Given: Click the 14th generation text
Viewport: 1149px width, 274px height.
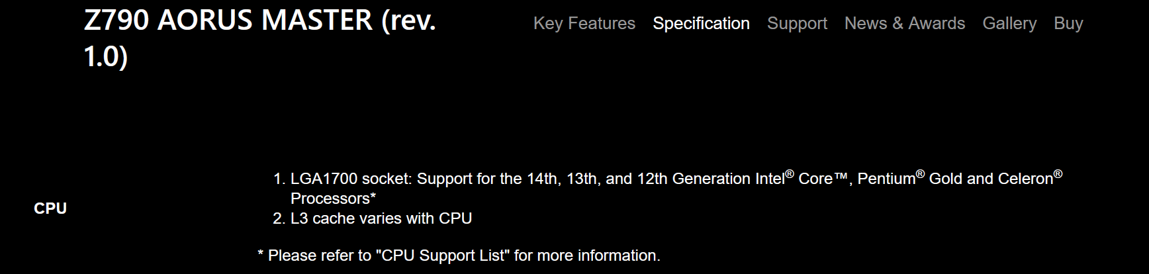Looking at the screenshot, I should point(542,179).
